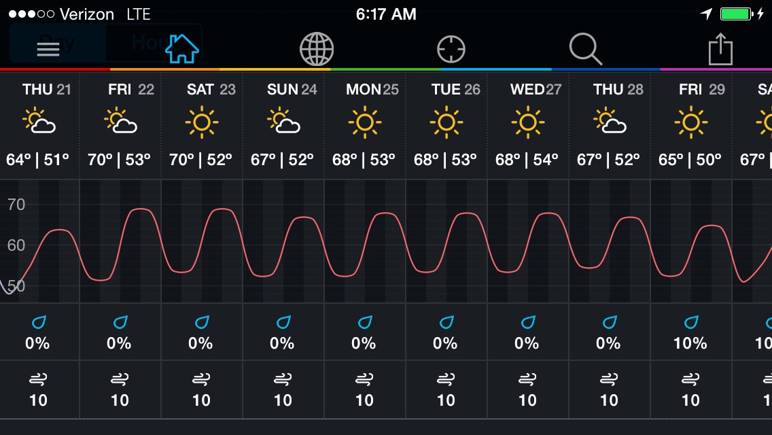Tap the 70 degree axis label on graph
Image resolution: width=772 pixels, height=435 pixels.
tap(16, 205)
